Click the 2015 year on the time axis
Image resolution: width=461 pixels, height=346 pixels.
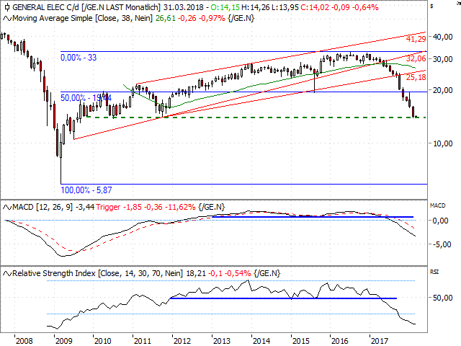tap(301, 341)
